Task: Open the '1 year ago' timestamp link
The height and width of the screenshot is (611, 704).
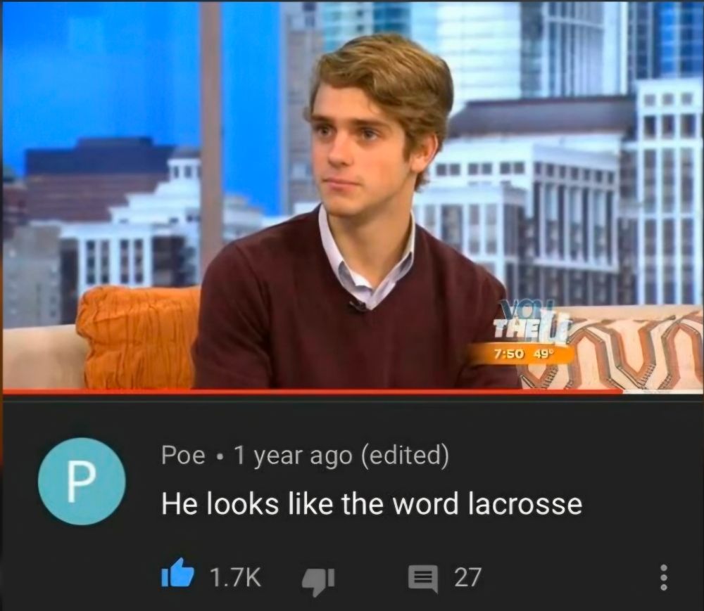Action: pos(294,456)
